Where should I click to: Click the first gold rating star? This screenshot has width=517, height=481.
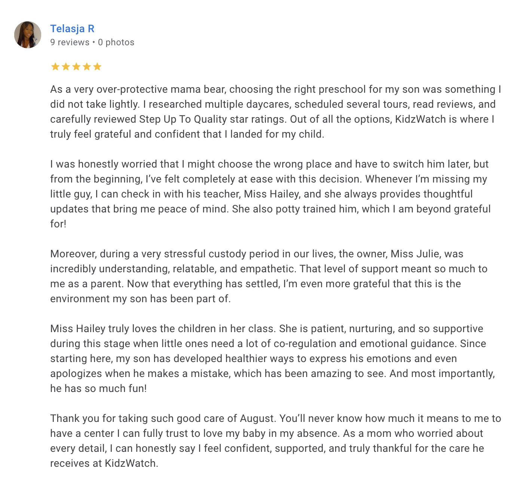tap(55, 67)
